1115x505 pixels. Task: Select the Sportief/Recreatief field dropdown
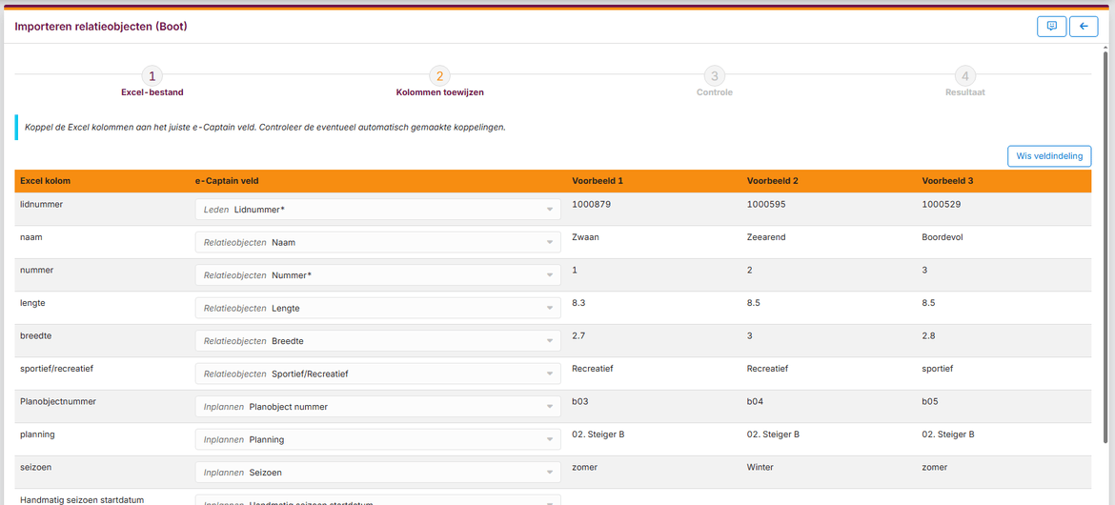tap(377, 374)
